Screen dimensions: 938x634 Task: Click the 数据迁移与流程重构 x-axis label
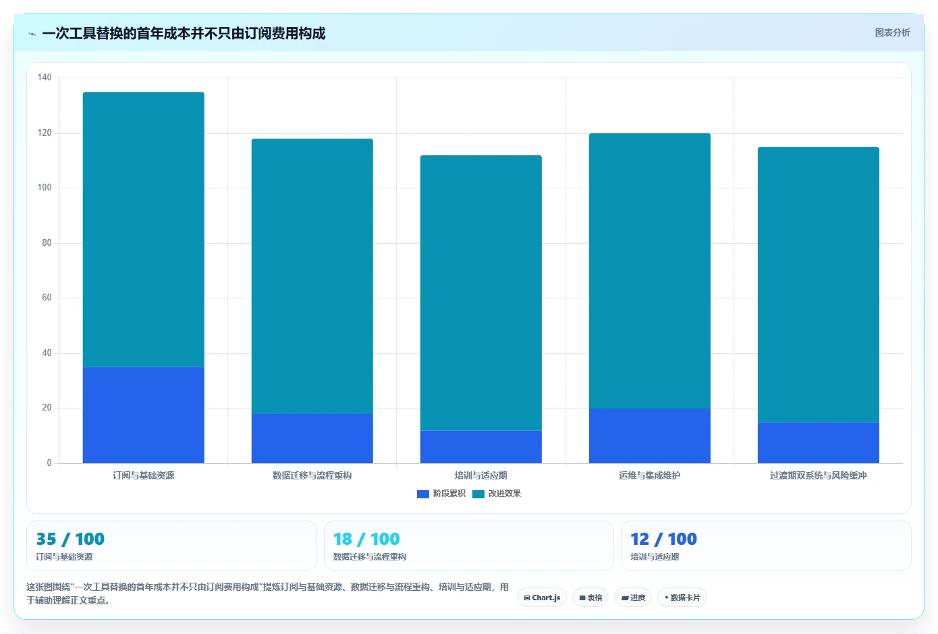[312, 475]
